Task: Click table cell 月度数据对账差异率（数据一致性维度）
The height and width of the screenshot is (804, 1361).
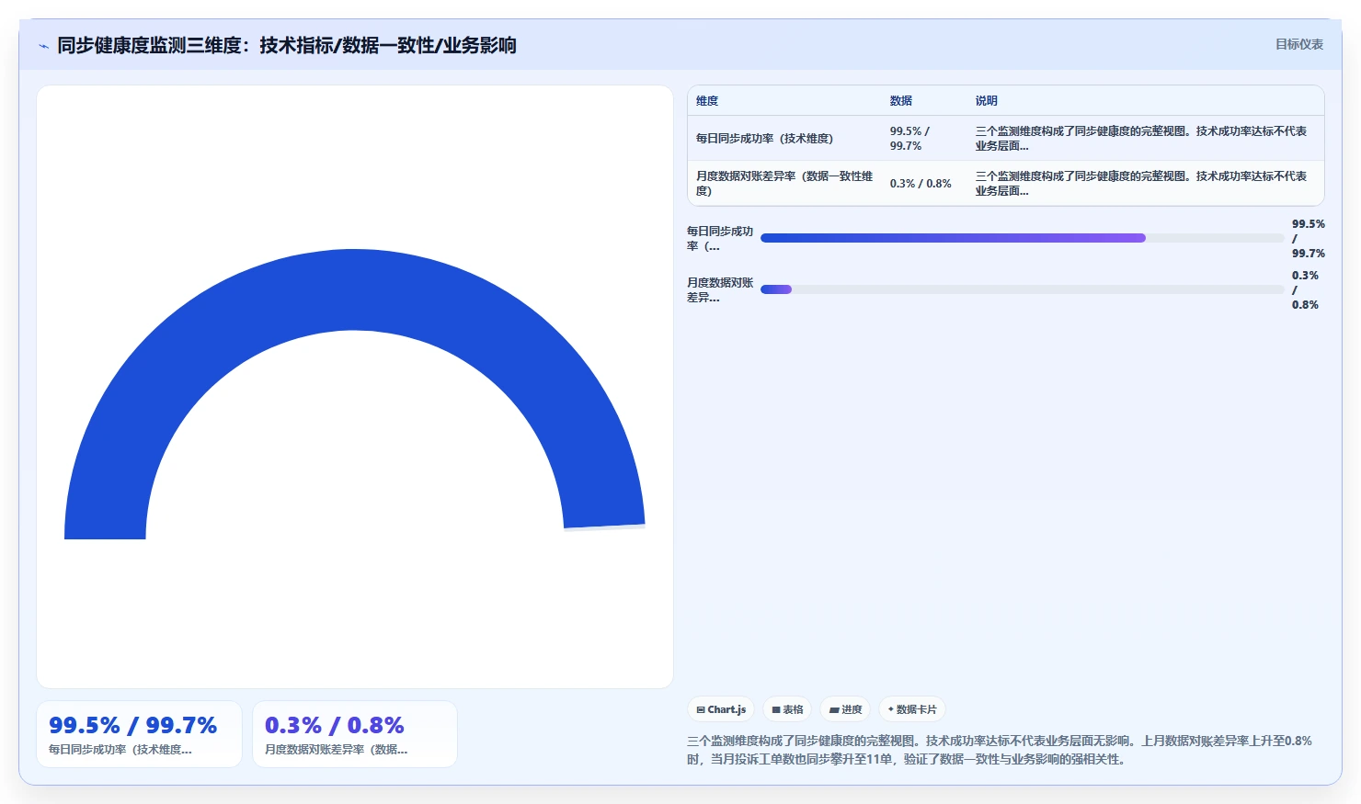Action: (x=785, y=184)
